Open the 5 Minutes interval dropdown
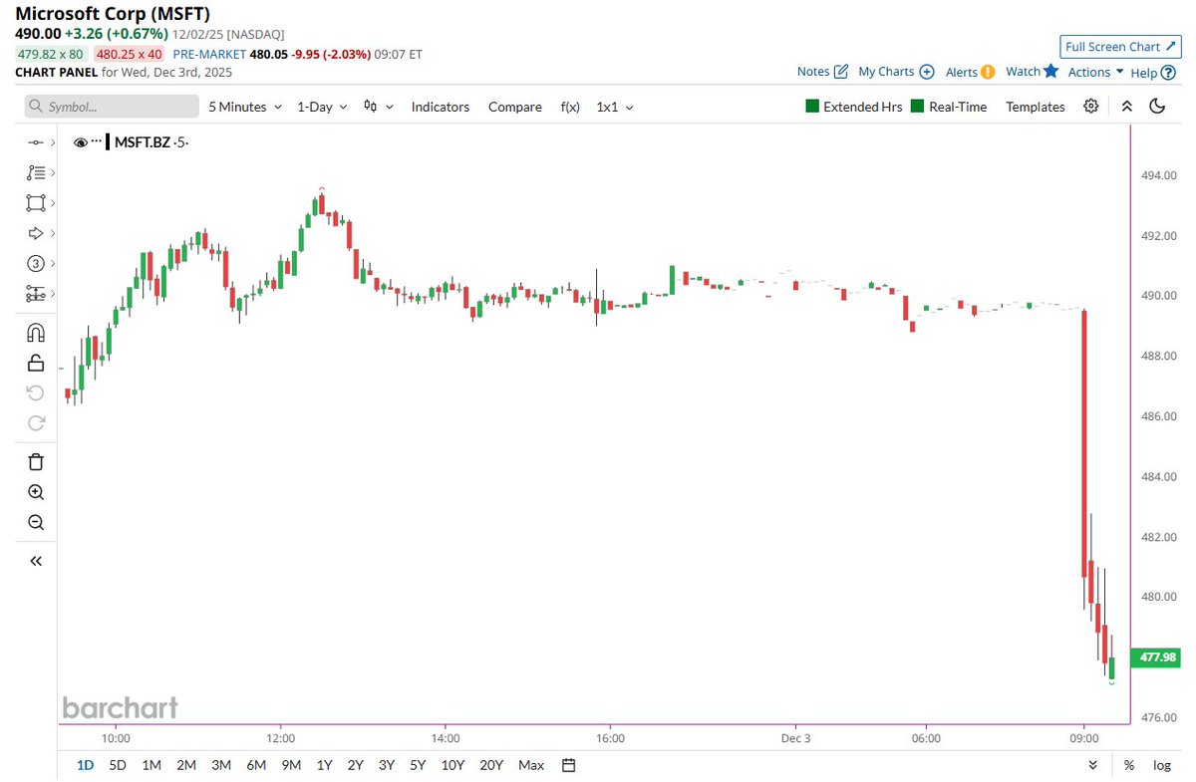 coord(245,107)
